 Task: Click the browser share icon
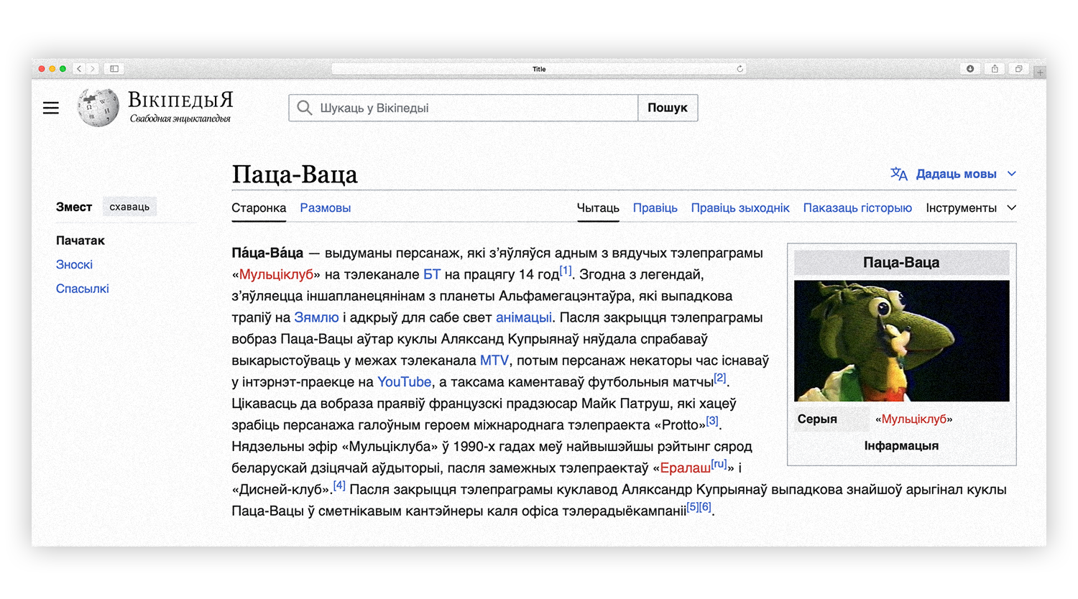[995, 69]
